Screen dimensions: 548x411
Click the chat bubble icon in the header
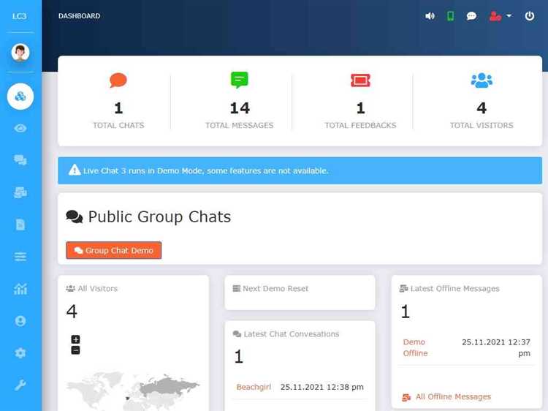tap(471, 16)
